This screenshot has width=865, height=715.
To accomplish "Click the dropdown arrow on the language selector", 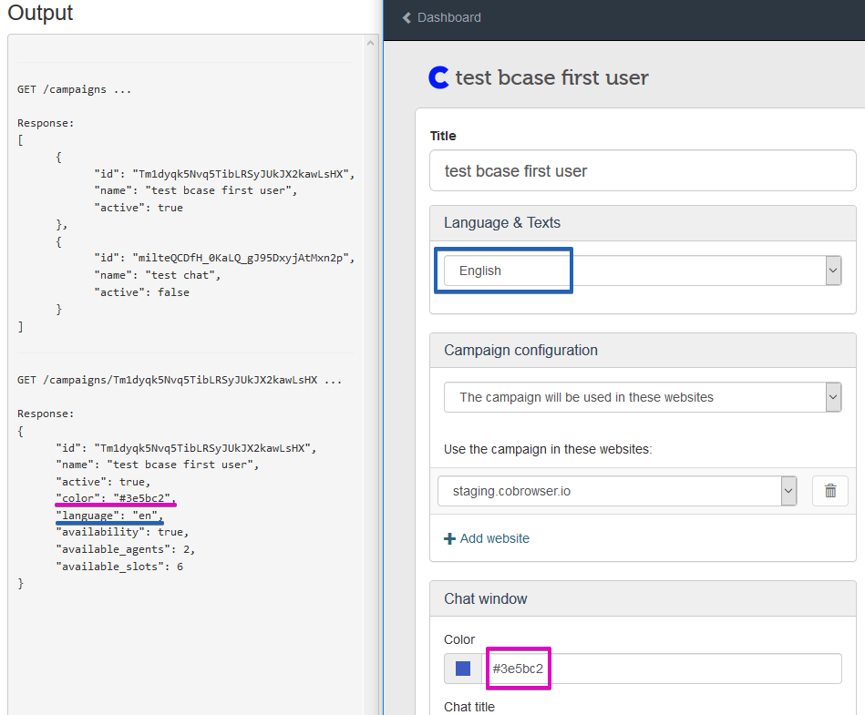I will click(x=832, y=271).
